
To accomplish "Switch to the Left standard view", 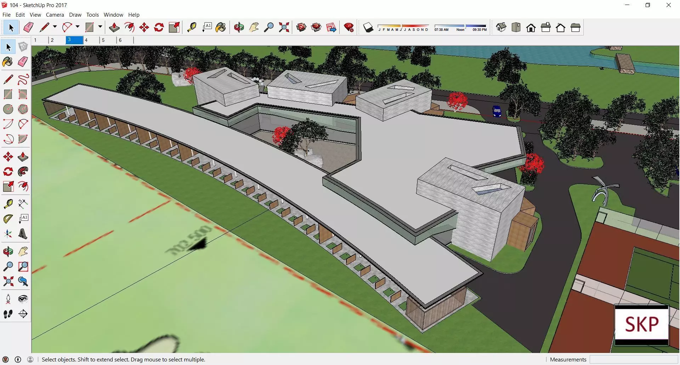I will click(576, 27).
